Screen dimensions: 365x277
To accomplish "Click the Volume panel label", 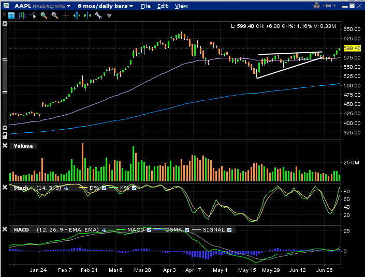I will 23,146.
